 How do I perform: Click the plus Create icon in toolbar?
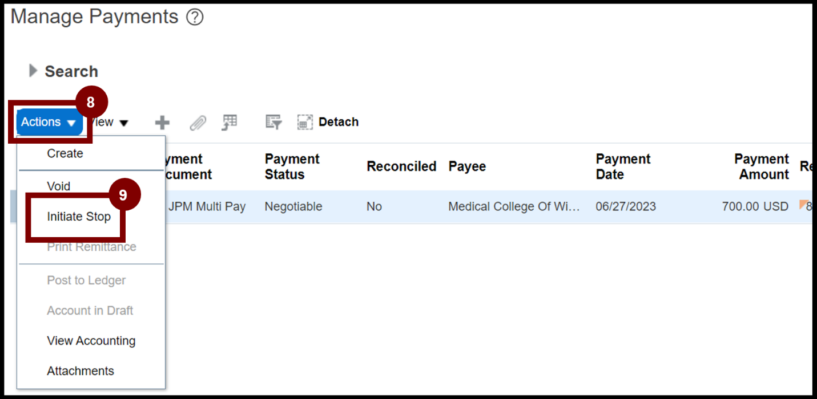[x=163, y=122]
